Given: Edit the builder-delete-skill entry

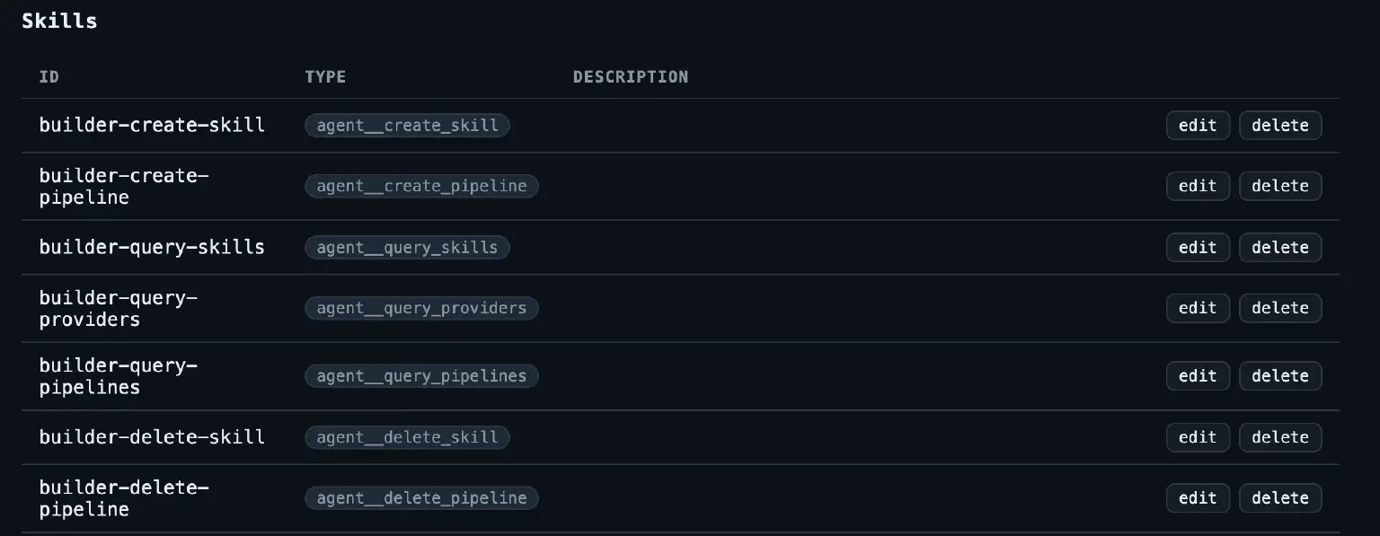Looking at the screenshot, I should [1198, 437].
